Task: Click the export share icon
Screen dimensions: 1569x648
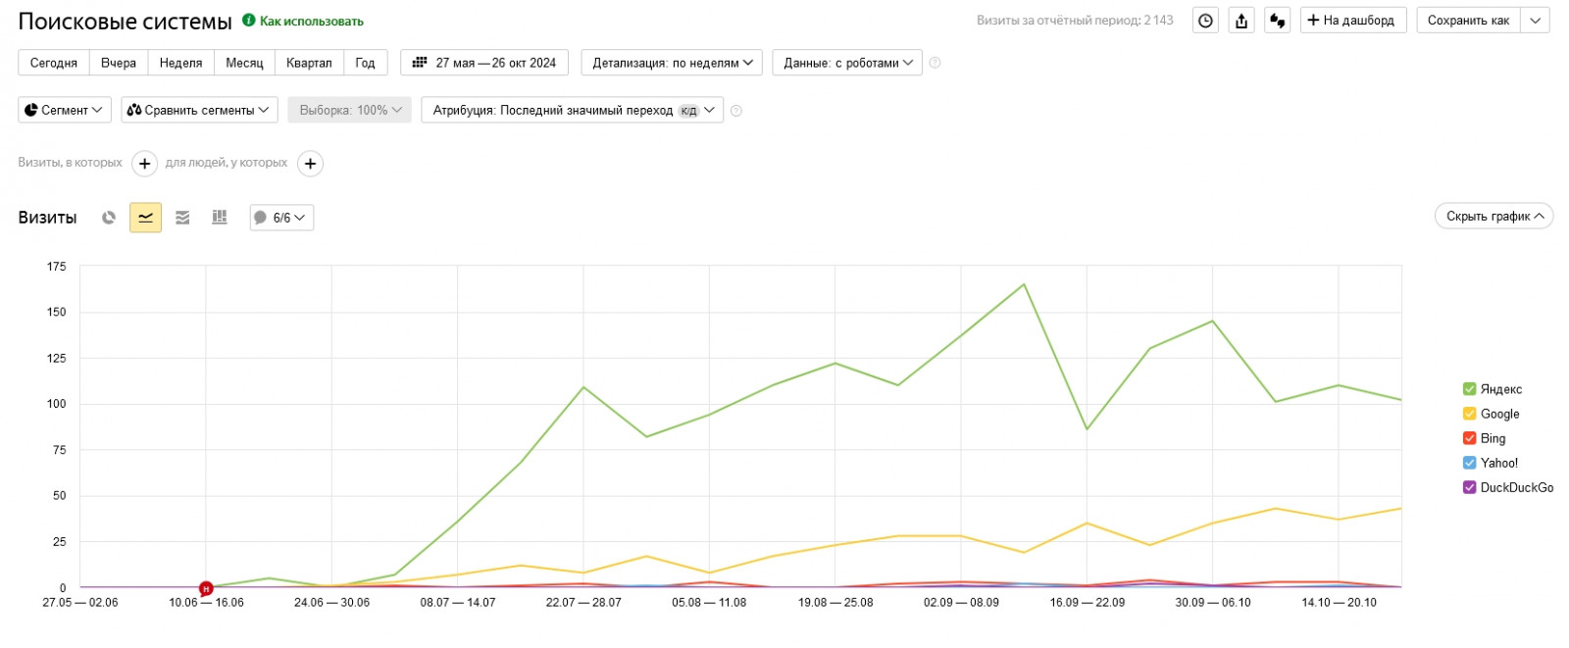Action: pyautogui.click(x=1241, y=21)
